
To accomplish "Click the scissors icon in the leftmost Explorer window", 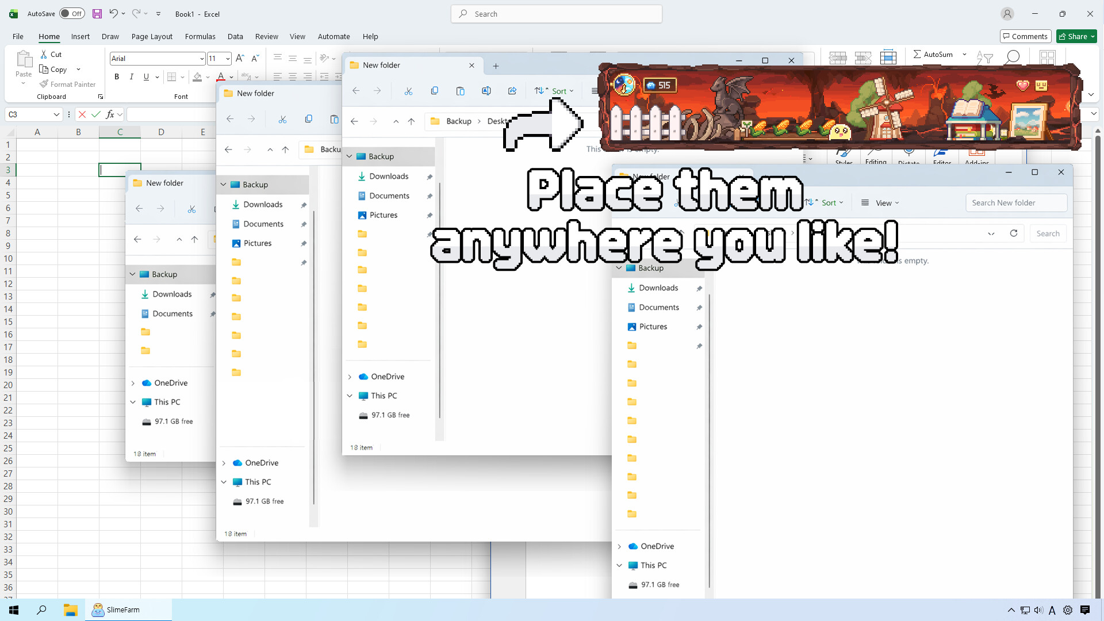I will (x=191, y=209).
